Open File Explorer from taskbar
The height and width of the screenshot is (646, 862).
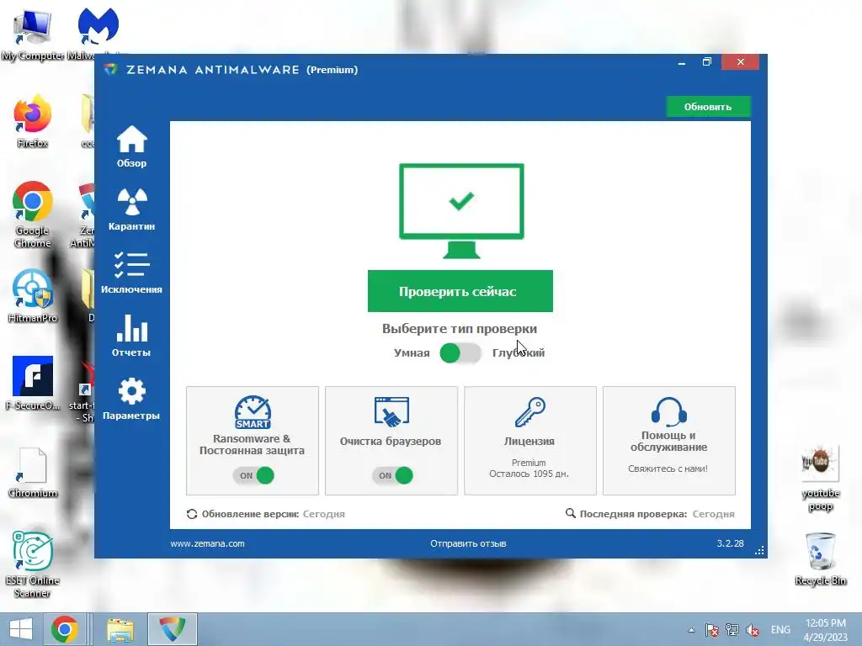coord(120,629)
